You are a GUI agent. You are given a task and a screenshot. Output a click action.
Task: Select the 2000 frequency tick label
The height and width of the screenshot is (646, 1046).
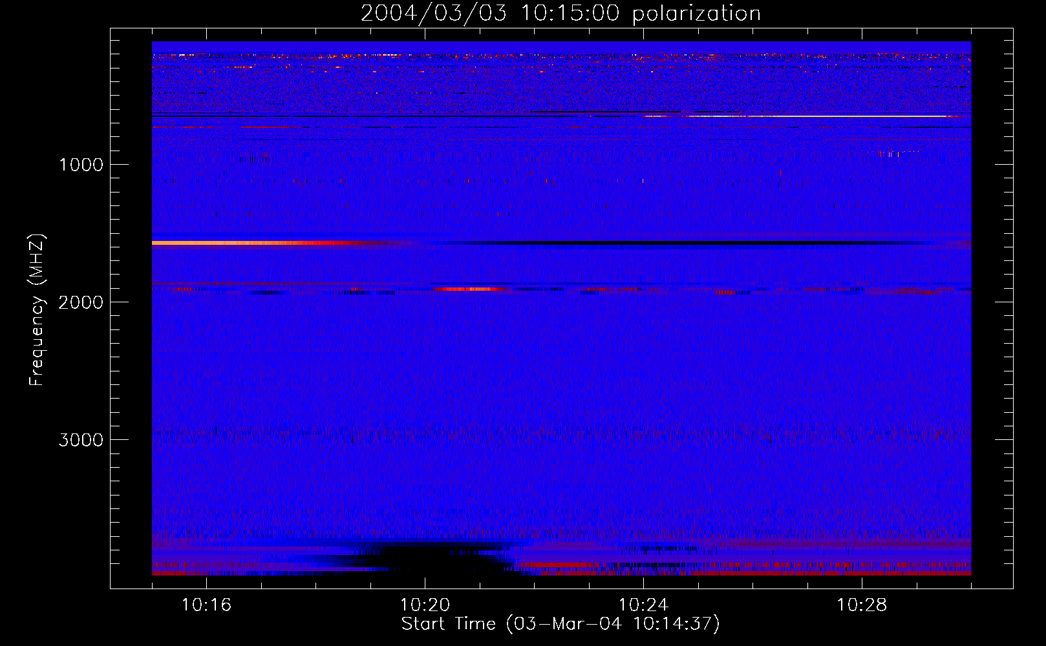(x=81, y=302)
